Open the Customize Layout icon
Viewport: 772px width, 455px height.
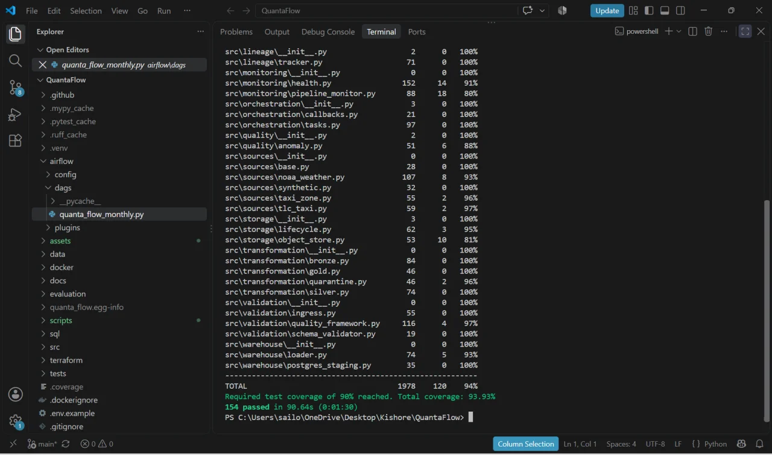coord(633,11)
